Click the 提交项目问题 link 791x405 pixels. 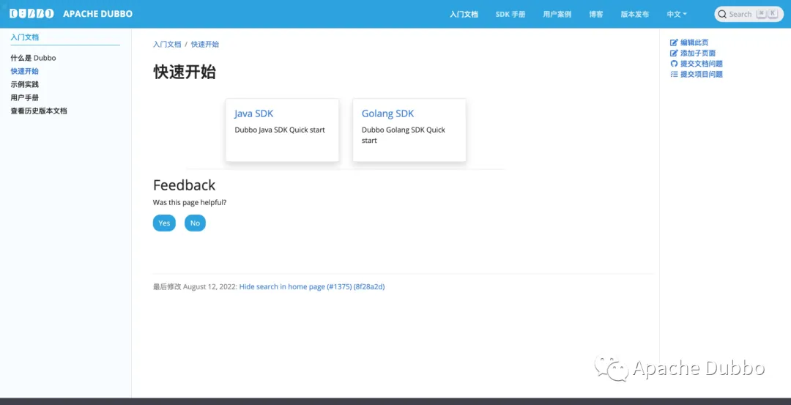[x=701, y=74]
